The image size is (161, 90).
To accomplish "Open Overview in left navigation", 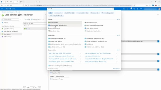I will [x=6, y=23].
